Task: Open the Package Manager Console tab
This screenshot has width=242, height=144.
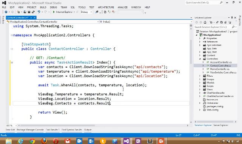Action: click(x=30, y=130)
